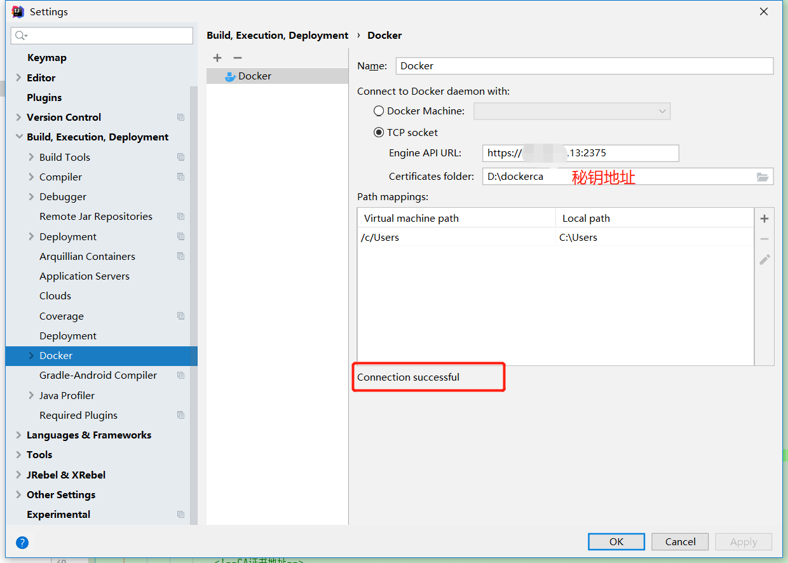Click the IntelliJ icon in title bar

[x=18, y=11]
